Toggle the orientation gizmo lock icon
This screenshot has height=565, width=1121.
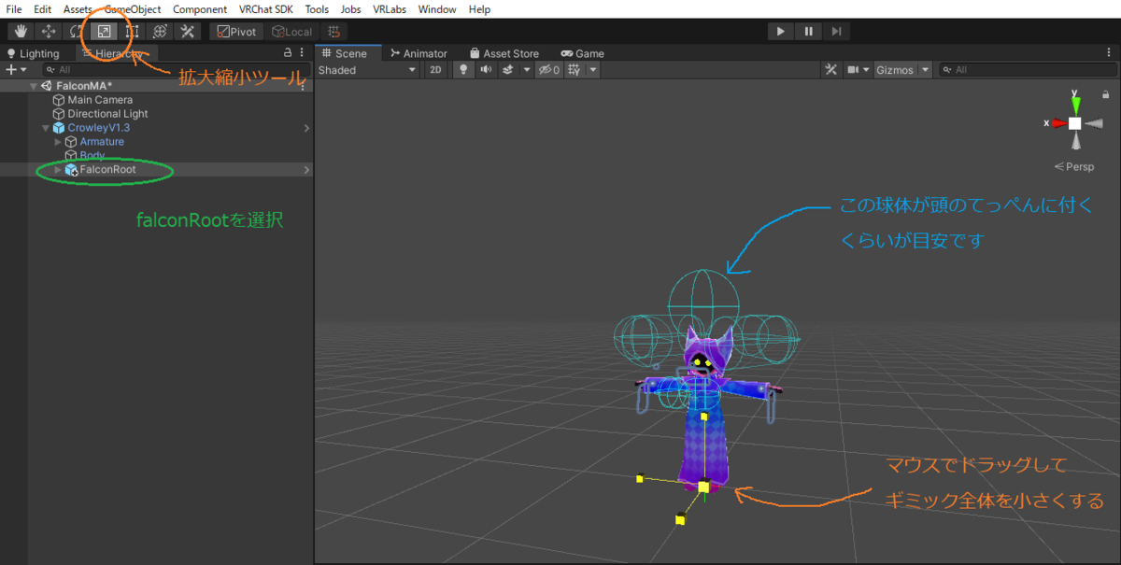(x=1107, y=92)
